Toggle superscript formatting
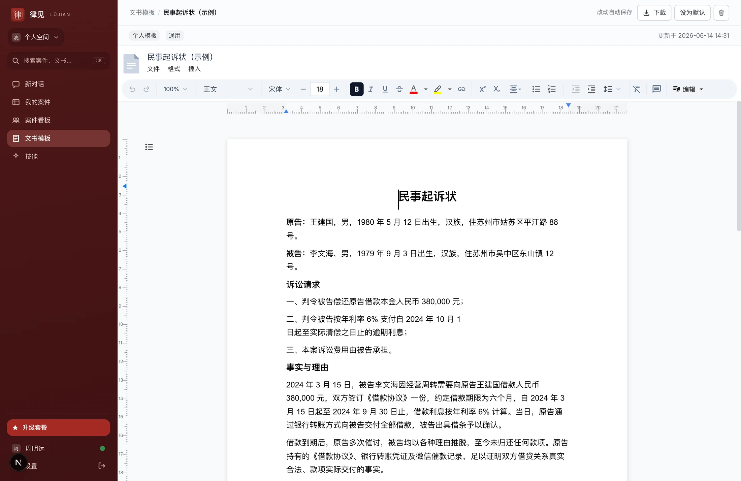 click(482, 89)
